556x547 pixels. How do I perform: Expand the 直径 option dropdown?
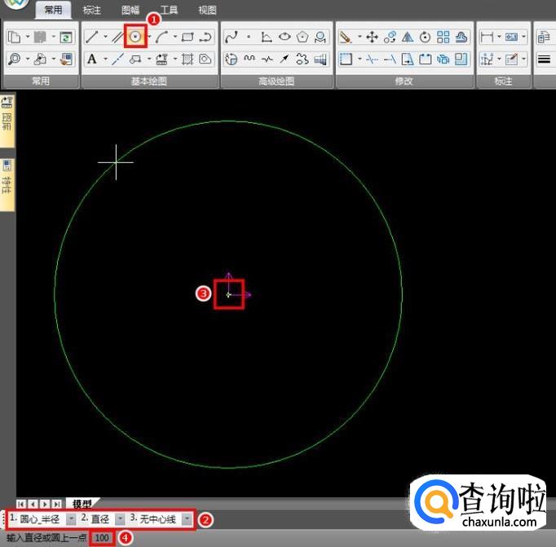pyautogui.click(x=120, y=519)
